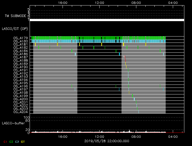This screenshot has width=192, height=146.
Task: Click the OS_4179 row label
Action: (20, 38)
